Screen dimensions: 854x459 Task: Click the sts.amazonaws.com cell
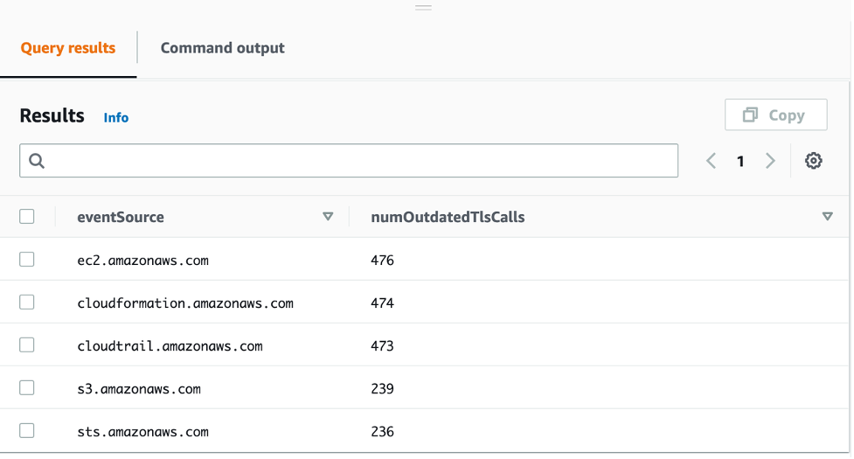[x=142, y=432]
